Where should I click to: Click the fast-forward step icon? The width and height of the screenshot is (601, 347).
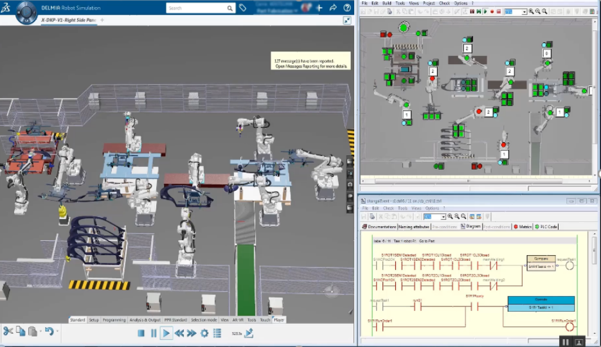point(192,333)
